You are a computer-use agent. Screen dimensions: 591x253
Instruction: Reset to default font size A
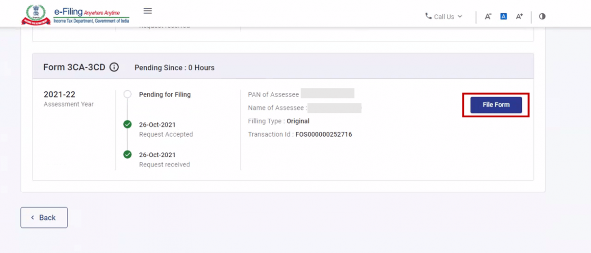point(503,16)
